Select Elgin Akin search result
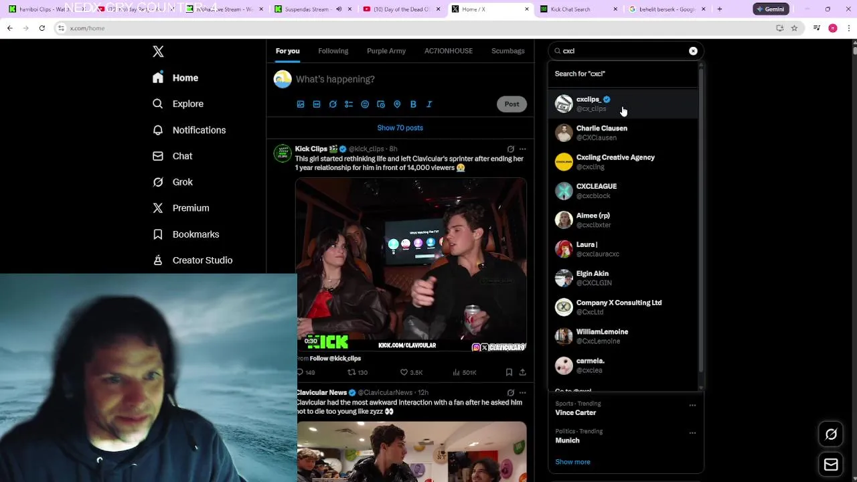This screenshot has width=857, height=482. [x=623, y=278]
